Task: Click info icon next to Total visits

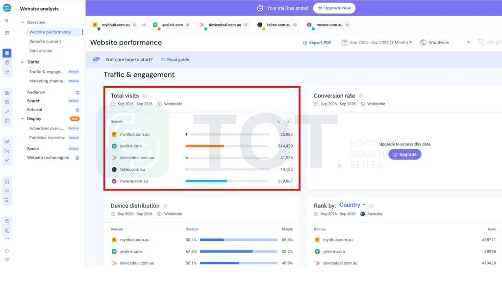Action: [145, 96]
